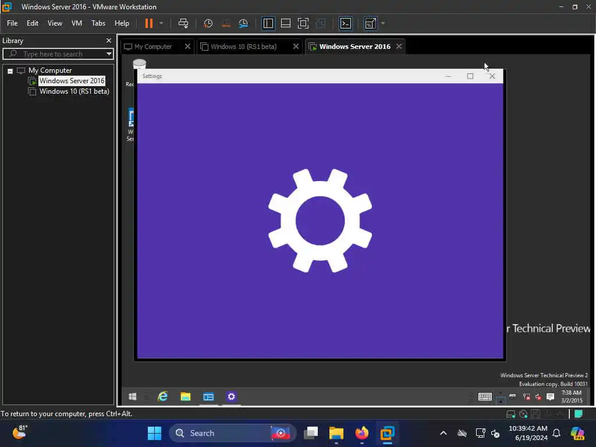Viewport: 596px width, 447px height.
Task: Open the guest touch keyboard icon
Action: [x=485, y=397]
